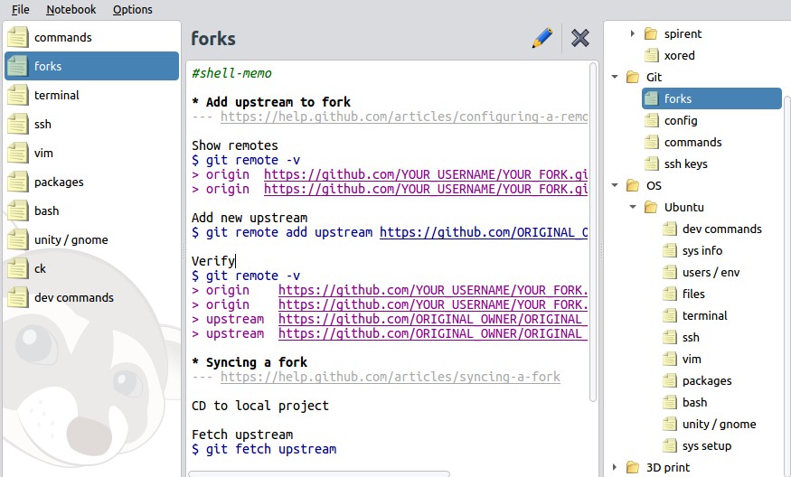This screenshot has width=791, height=477.
Task: Open the dev commands note in left list
Action: 92,297
